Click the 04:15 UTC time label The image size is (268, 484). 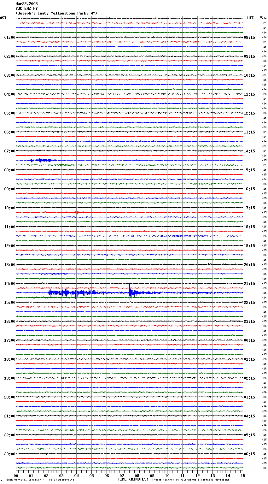coord(249,416)
